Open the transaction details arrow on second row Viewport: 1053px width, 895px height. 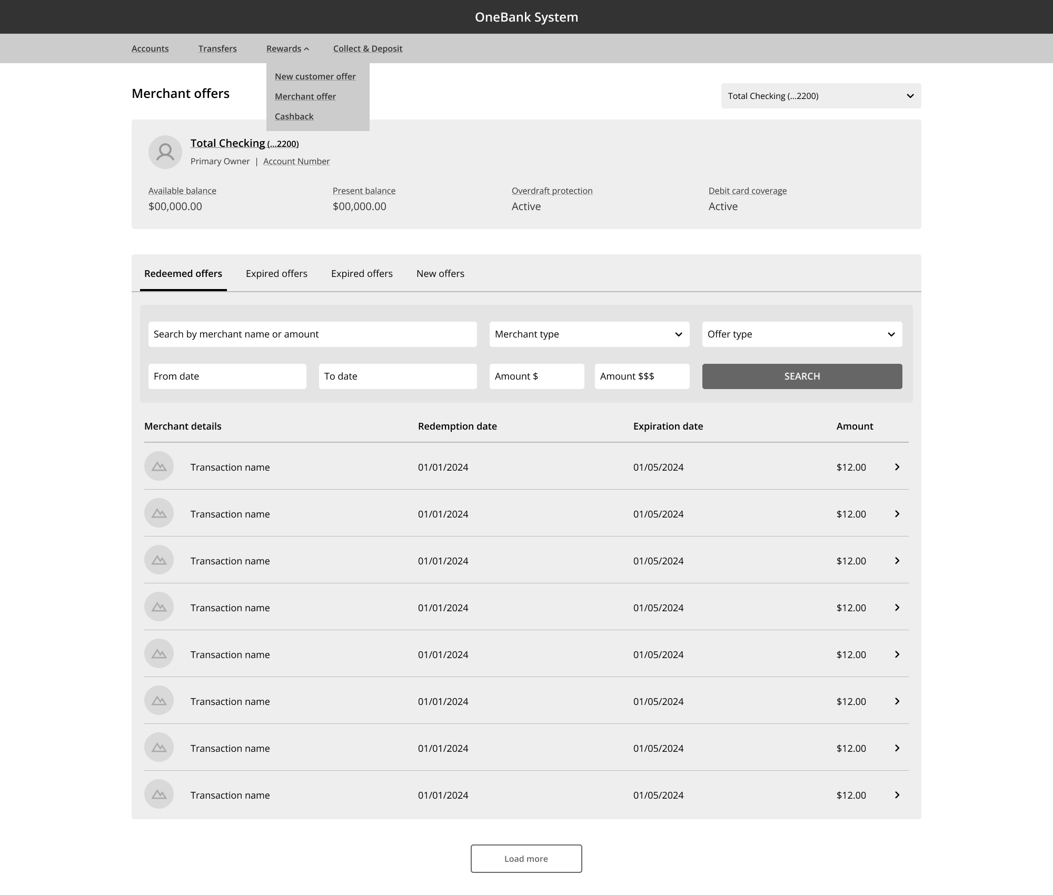[897, 514]
